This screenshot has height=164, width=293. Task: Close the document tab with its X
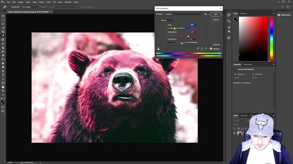point(51,12)
